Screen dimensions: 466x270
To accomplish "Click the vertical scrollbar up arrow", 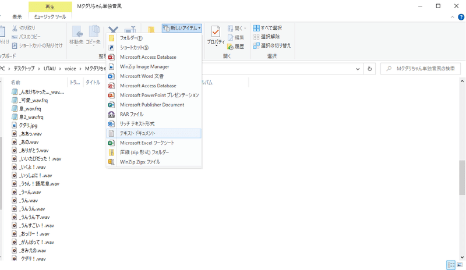I will click(x=462, y=81).
